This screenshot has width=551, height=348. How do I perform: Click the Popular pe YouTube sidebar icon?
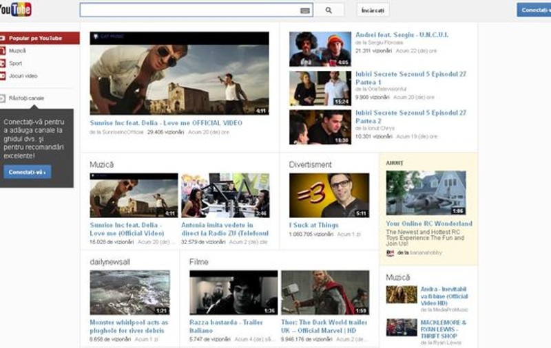[x=3, y=38]
